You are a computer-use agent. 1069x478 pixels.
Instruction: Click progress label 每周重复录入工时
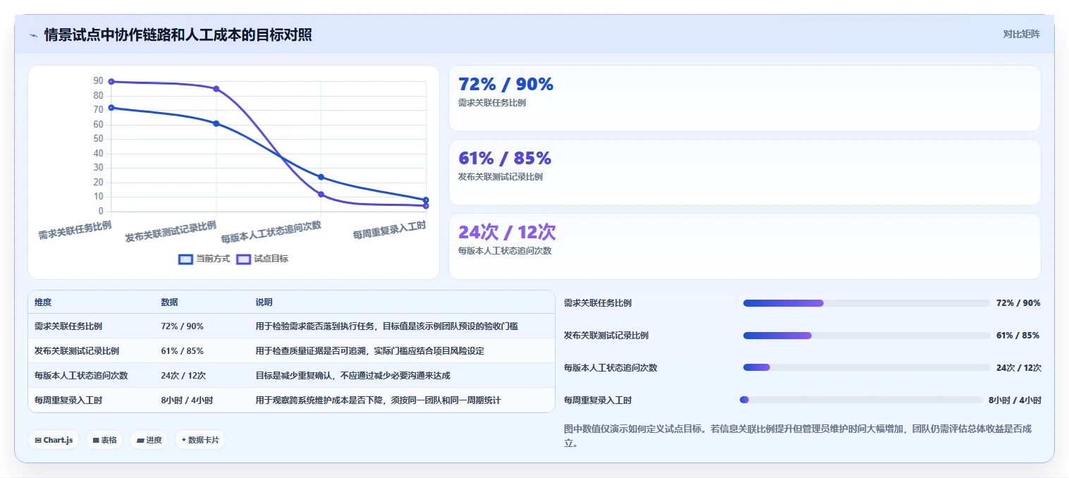[x=598, y=400]
